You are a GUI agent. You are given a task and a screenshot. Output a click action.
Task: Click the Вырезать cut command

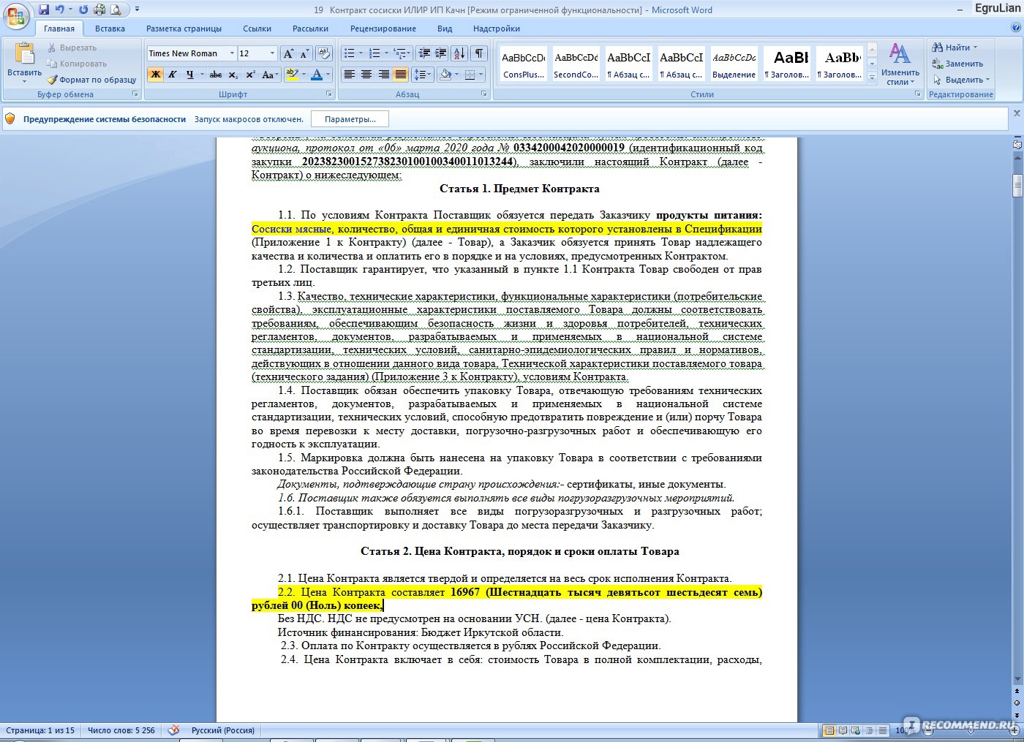point(72,48)
